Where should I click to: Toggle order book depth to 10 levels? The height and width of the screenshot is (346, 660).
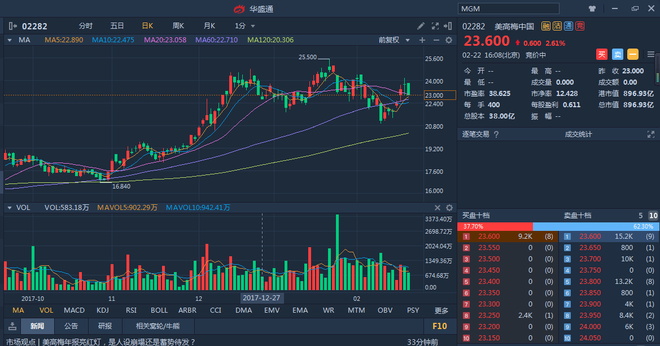pos(653,216)
